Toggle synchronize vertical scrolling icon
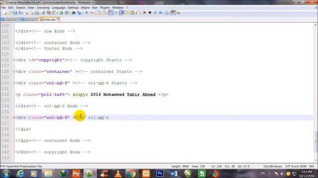Image resolution: width=318 pixels, height=178 pixels. (98, 13)
